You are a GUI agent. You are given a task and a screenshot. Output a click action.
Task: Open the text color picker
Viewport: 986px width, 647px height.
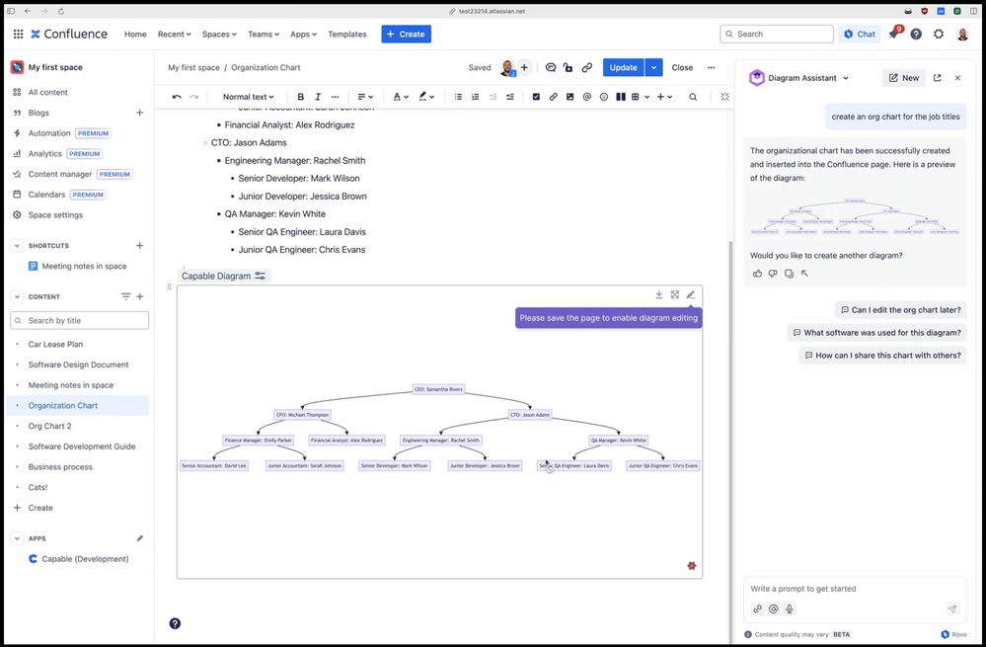pos(401,97)
